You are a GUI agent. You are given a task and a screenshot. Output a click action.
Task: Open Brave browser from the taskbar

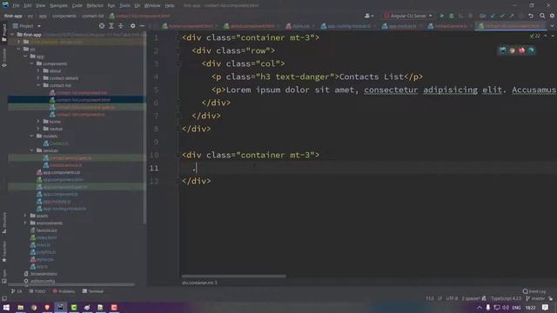(x=47, y=307)
